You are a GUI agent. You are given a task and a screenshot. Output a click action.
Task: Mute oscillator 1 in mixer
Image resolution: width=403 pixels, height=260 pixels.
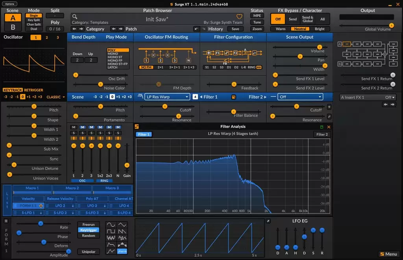tap(74, 127)
